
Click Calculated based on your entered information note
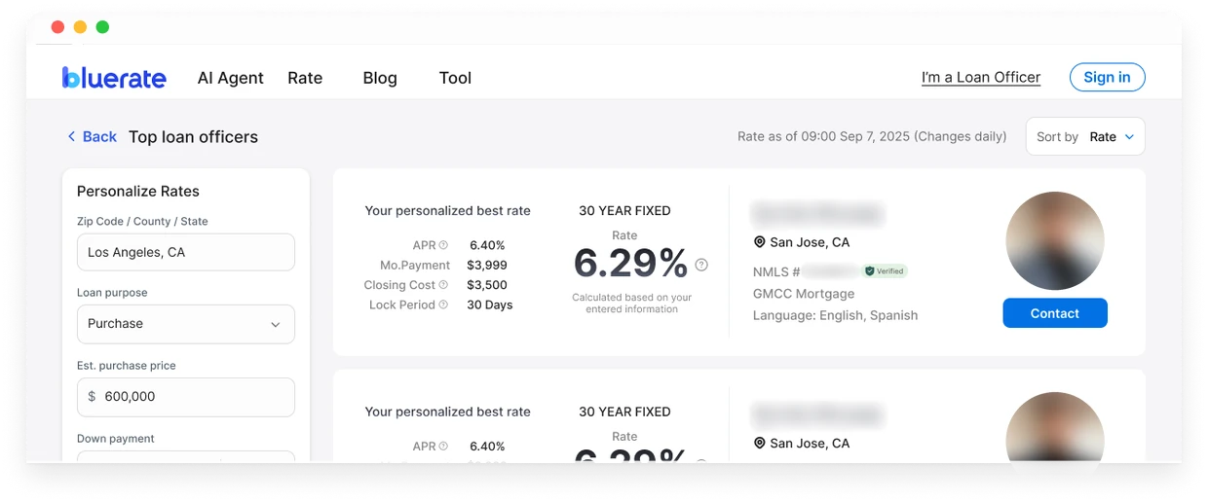click(632, 304)
